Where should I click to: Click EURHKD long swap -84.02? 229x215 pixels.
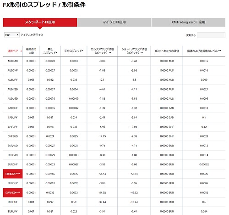(x=102, y=192)
